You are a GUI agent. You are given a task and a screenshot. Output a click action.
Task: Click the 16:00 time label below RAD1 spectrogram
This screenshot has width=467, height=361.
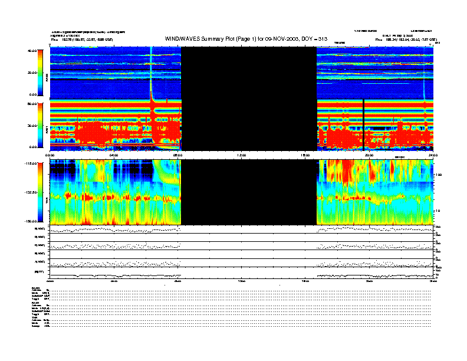click(x=305, y=155)
